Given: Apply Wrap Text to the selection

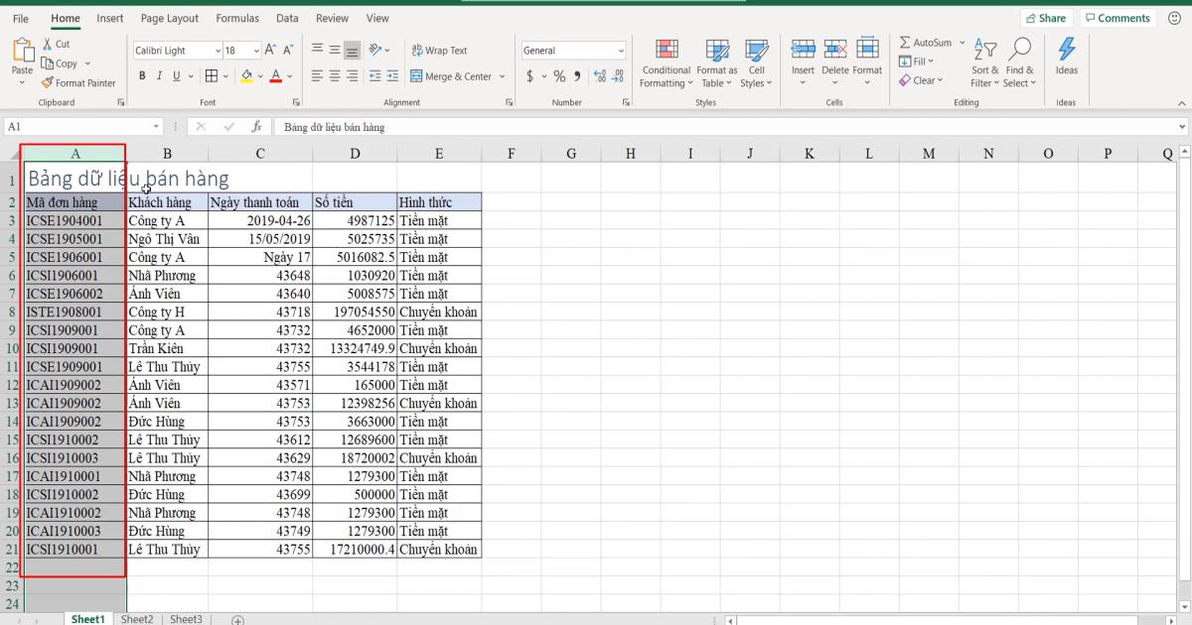Looking at the screenshot, I should point(444,50).
